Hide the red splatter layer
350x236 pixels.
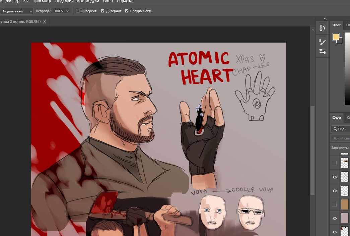[335, 232]
